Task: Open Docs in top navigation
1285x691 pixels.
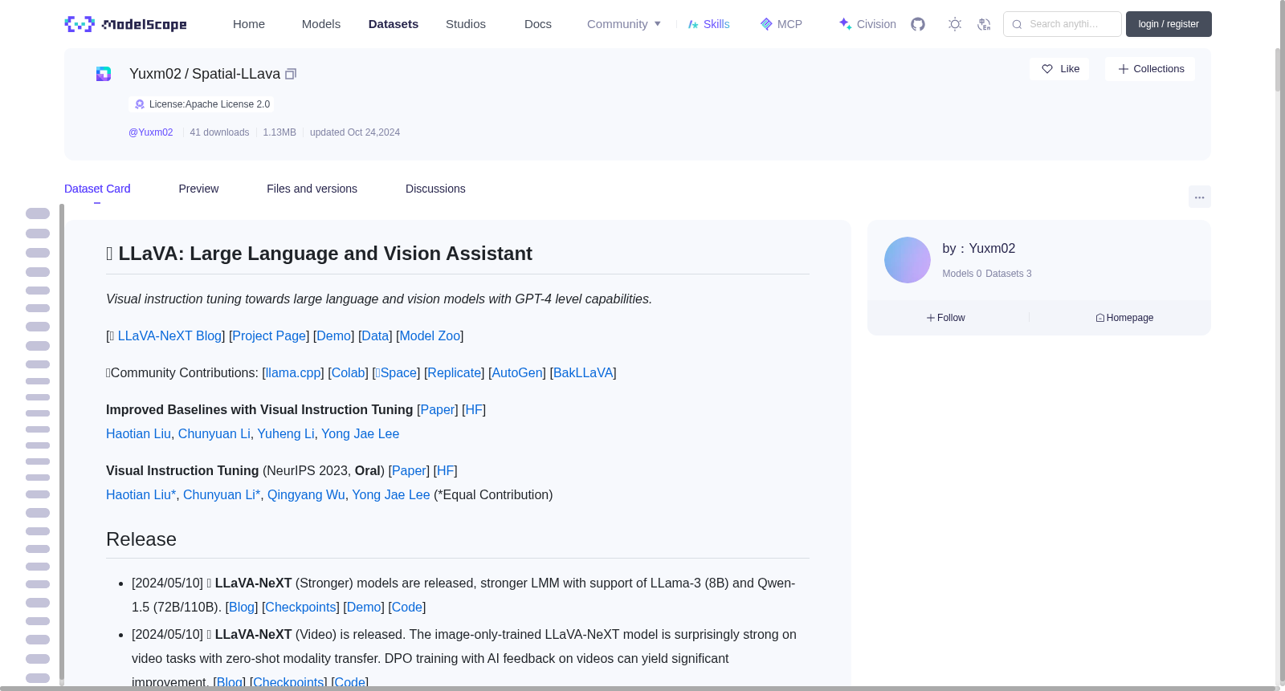Action: click(x=538, y=24)
